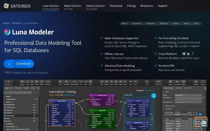Switch to the SQL SCRIPT tab

coord(188,88)
